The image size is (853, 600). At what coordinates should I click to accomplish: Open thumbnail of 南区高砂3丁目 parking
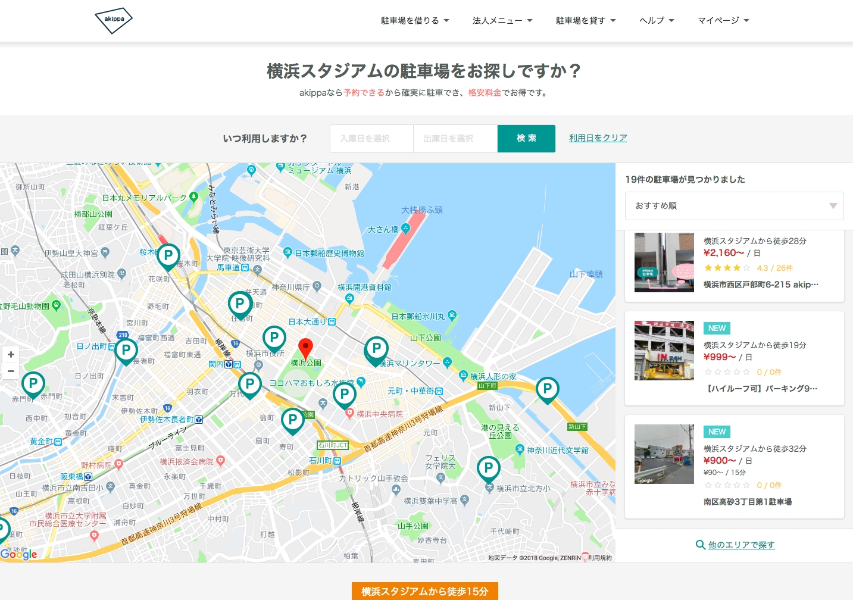[x=664, y=454]
